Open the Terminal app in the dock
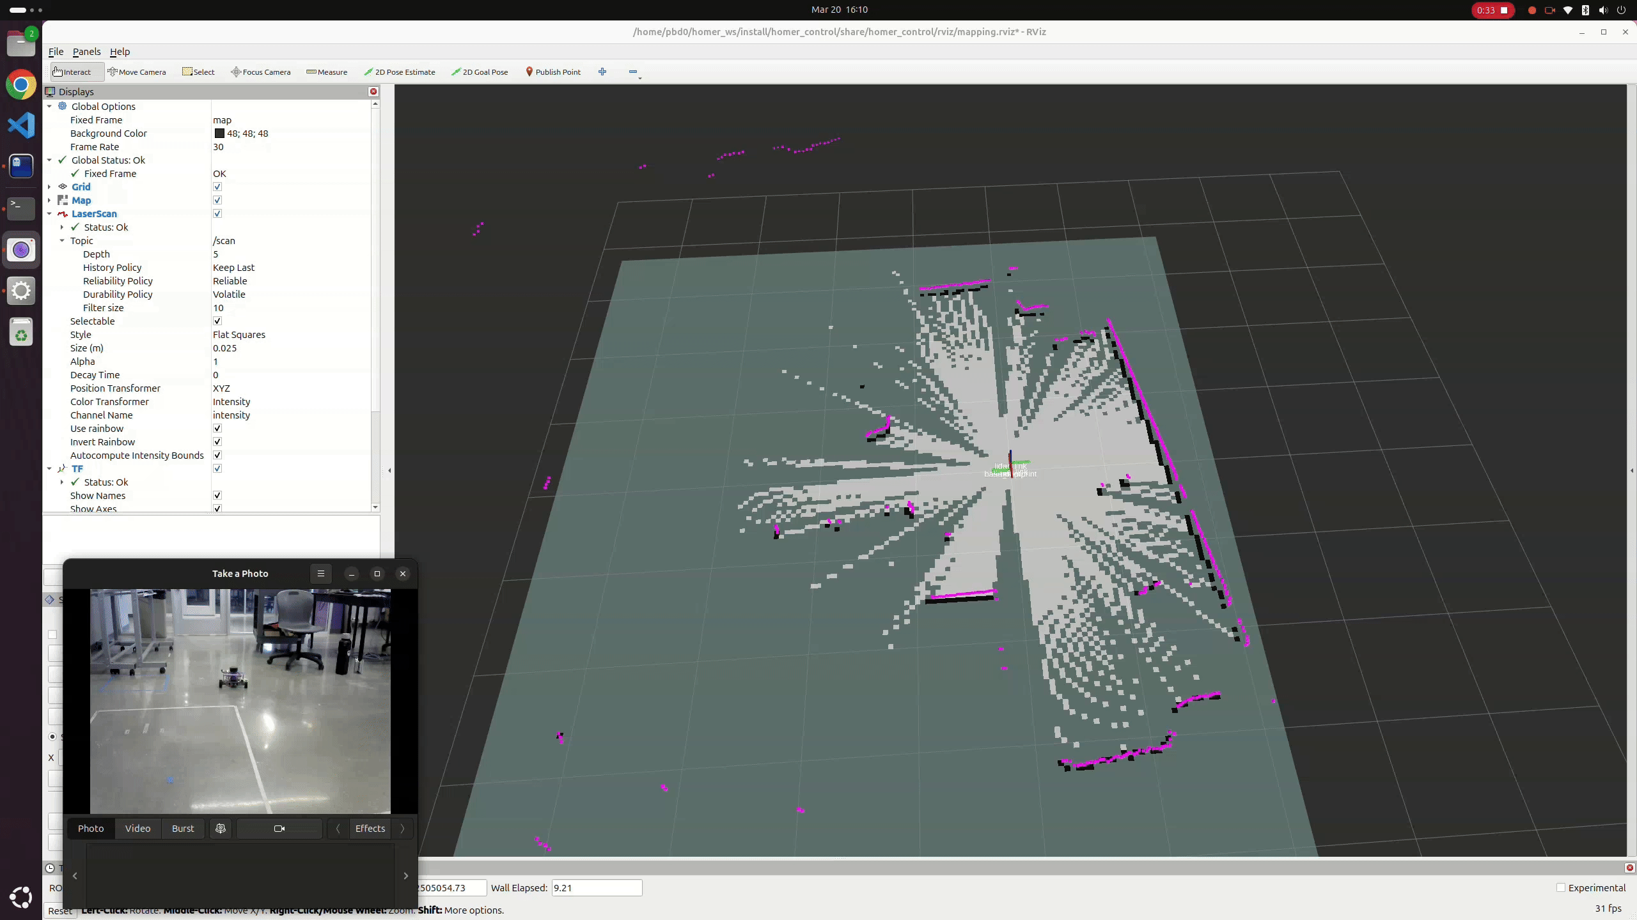Image resolution: width=1637 pixels, height=920 pixels. 21,208
